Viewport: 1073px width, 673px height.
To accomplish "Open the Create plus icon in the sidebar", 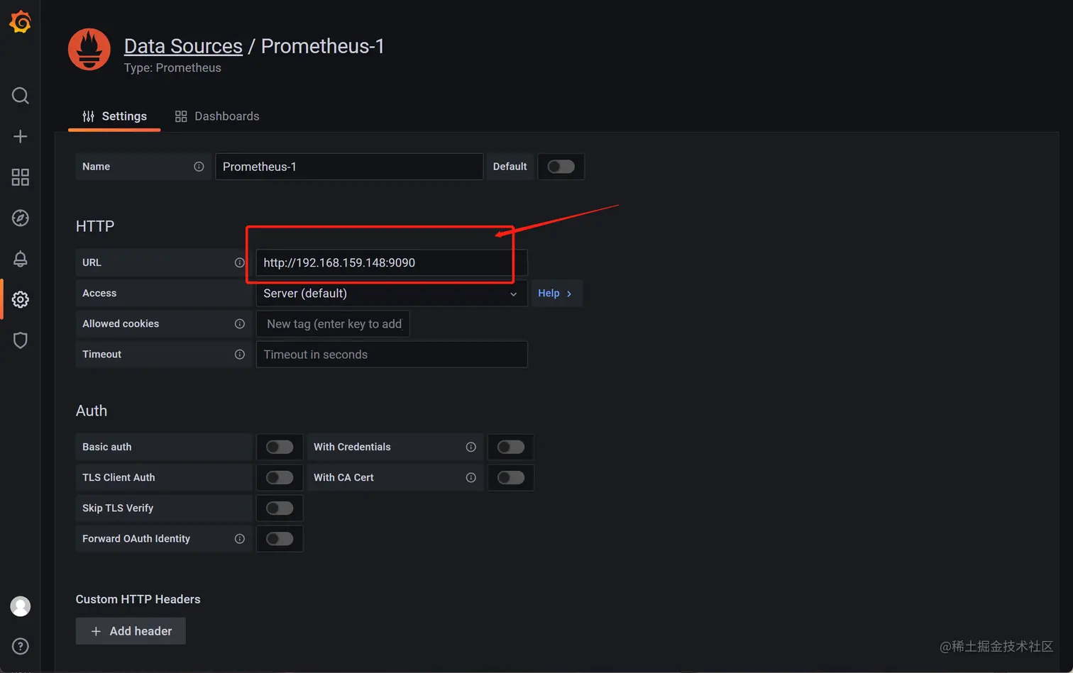I will click(20, 136).
